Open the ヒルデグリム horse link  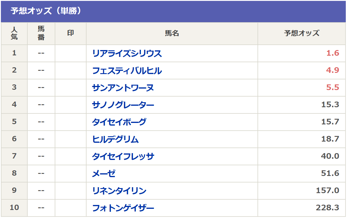point(115,139)
